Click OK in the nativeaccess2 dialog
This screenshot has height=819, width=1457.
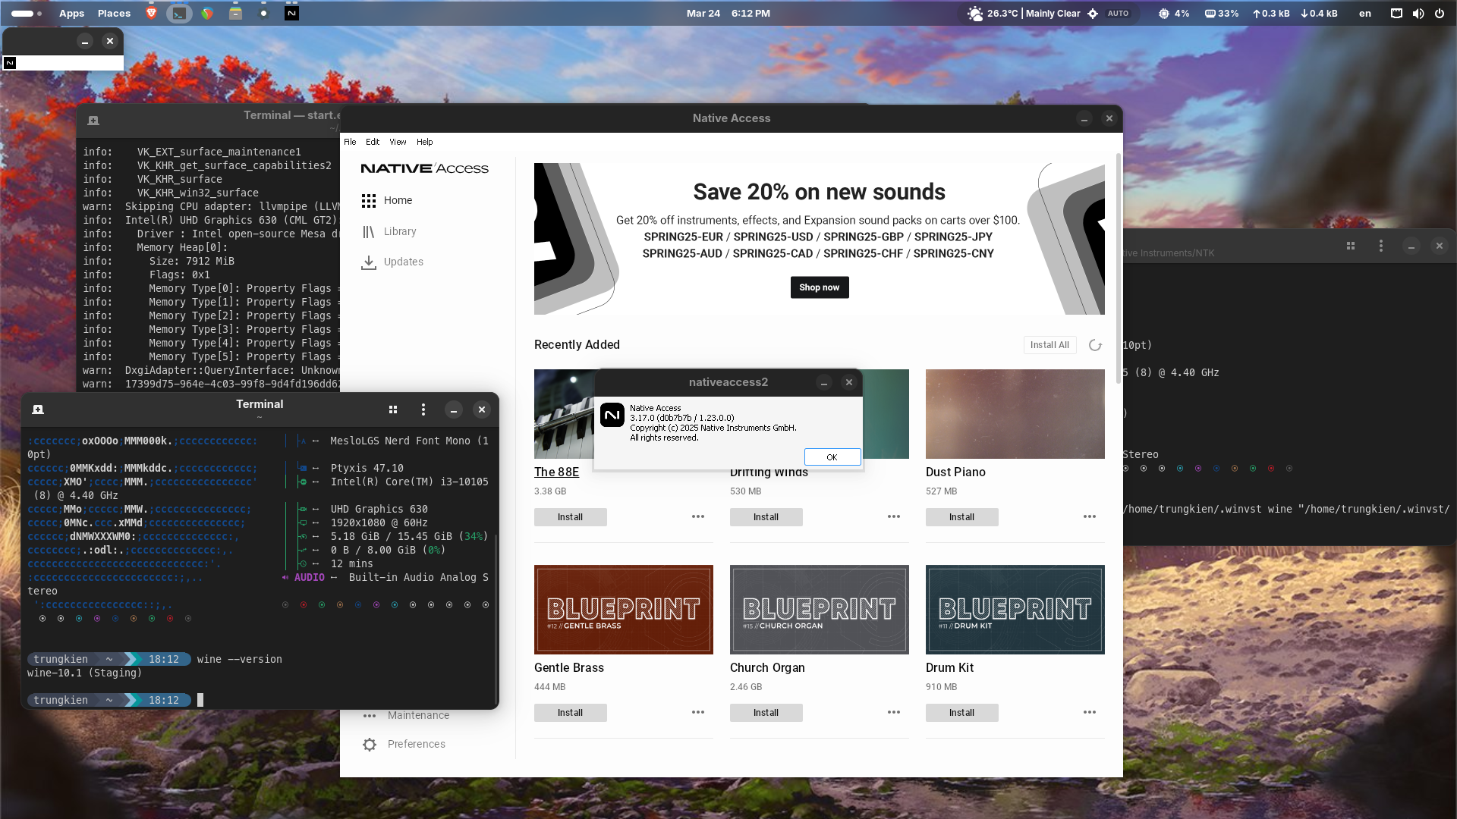[832, 457]
